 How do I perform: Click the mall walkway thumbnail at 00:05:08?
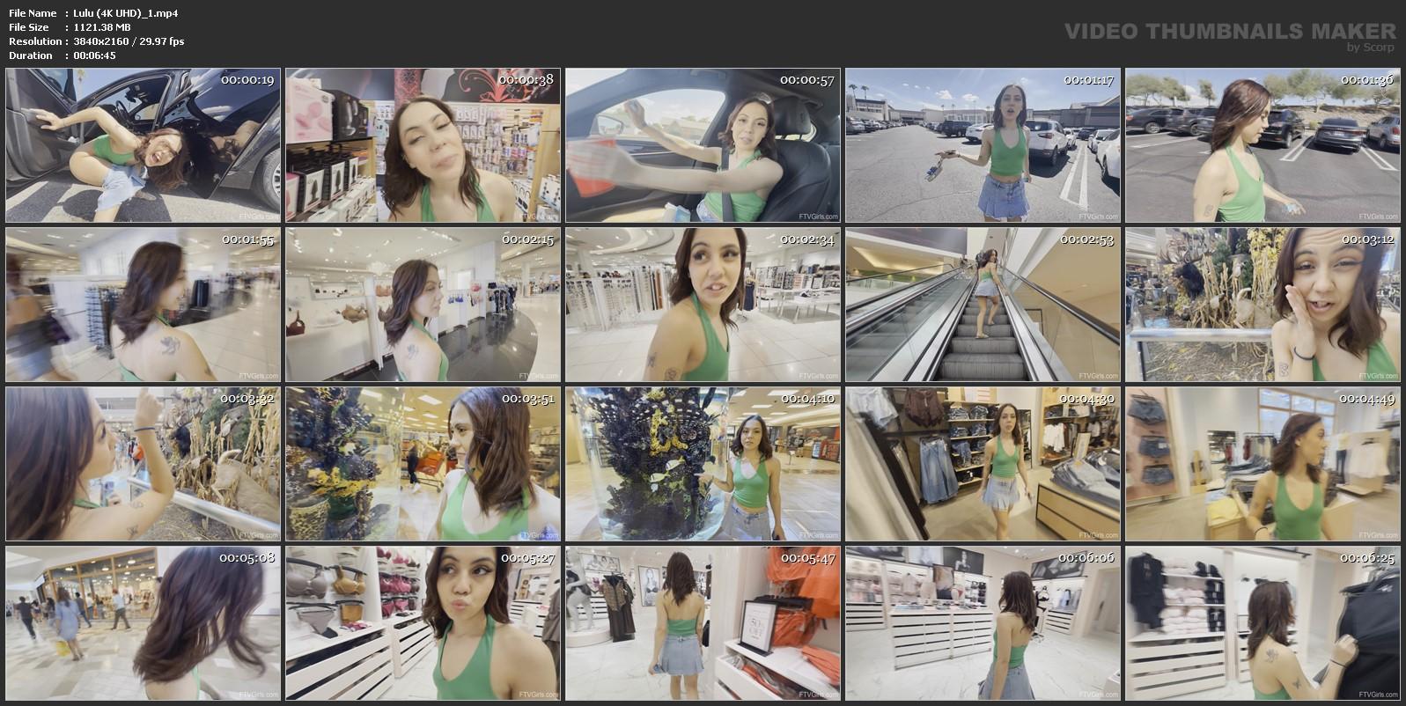[144, 623]
